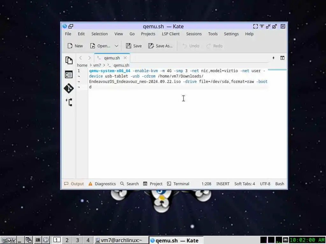326x244 pixels.
Task: Toggle INSERT mode in status bar
Action: pos(223,184)
